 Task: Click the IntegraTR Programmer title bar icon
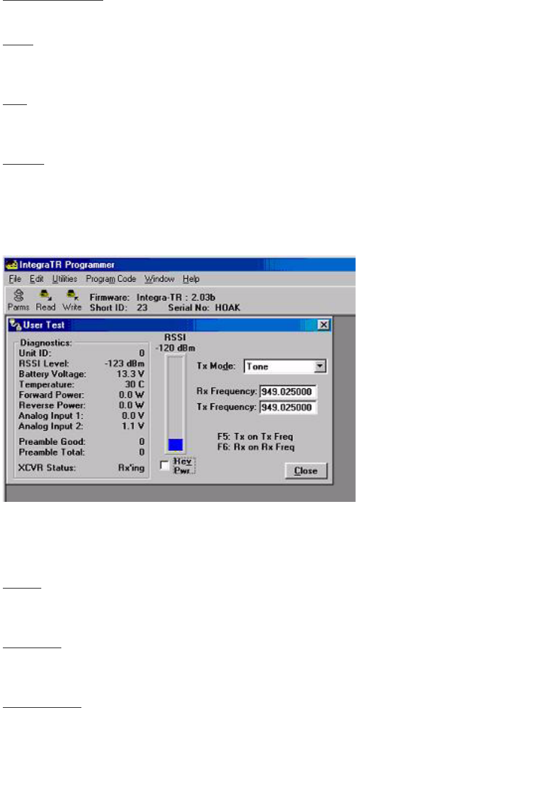click(11, 265)
